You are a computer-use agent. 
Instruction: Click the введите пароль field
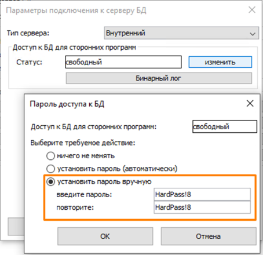pyautogui.click(x=202, y=194)
